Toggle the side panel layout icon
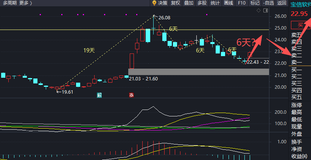The image size is (311, 160). click(265, 11)
